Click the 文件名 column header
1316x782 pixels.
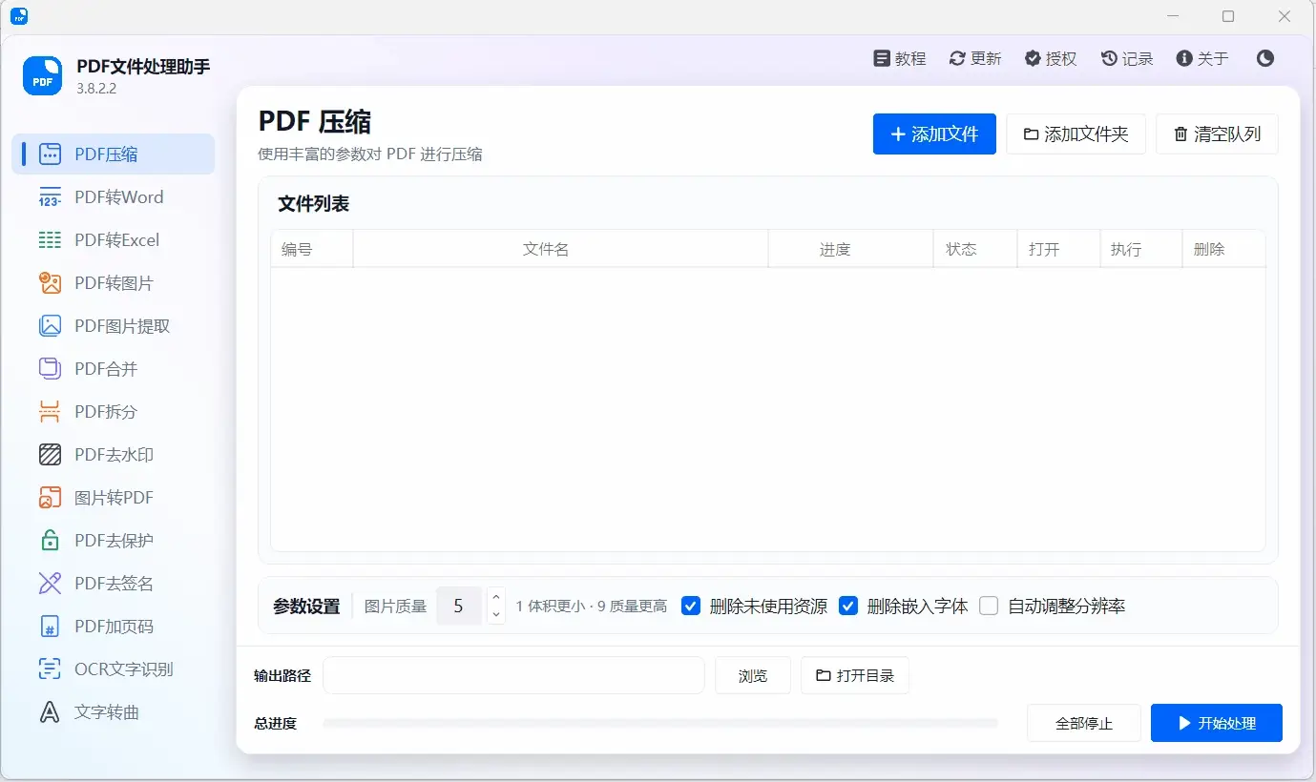tap(560, 249)
